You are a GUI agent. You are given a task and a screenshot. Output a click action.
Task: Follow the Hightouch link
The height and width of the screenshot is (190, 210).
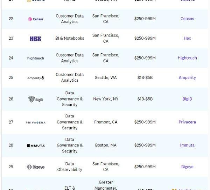(187, 58)
